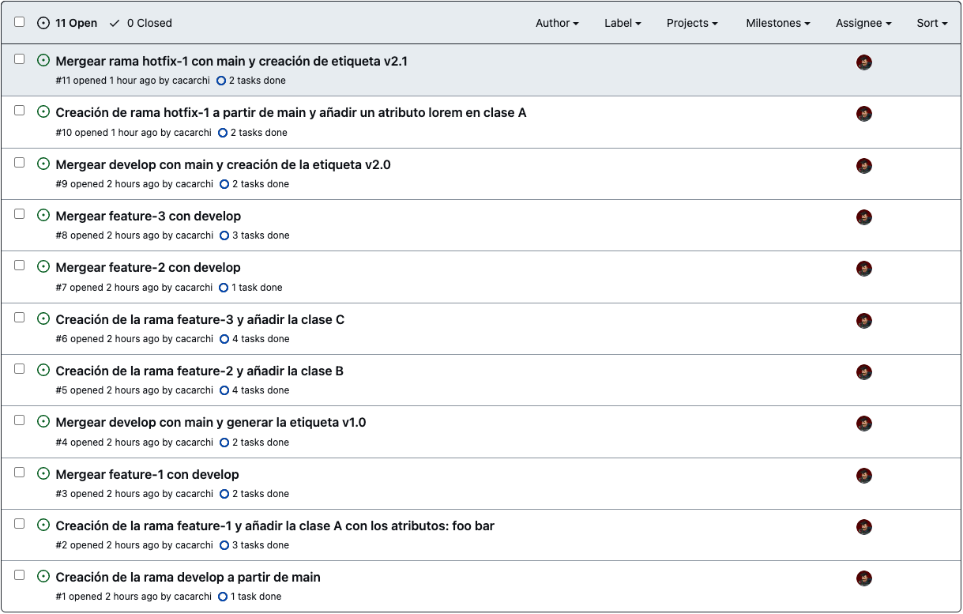Click the open issue icon beside Mergear feature-3 con develop
This screenshot has width=963, height=614.
point(43,215)
